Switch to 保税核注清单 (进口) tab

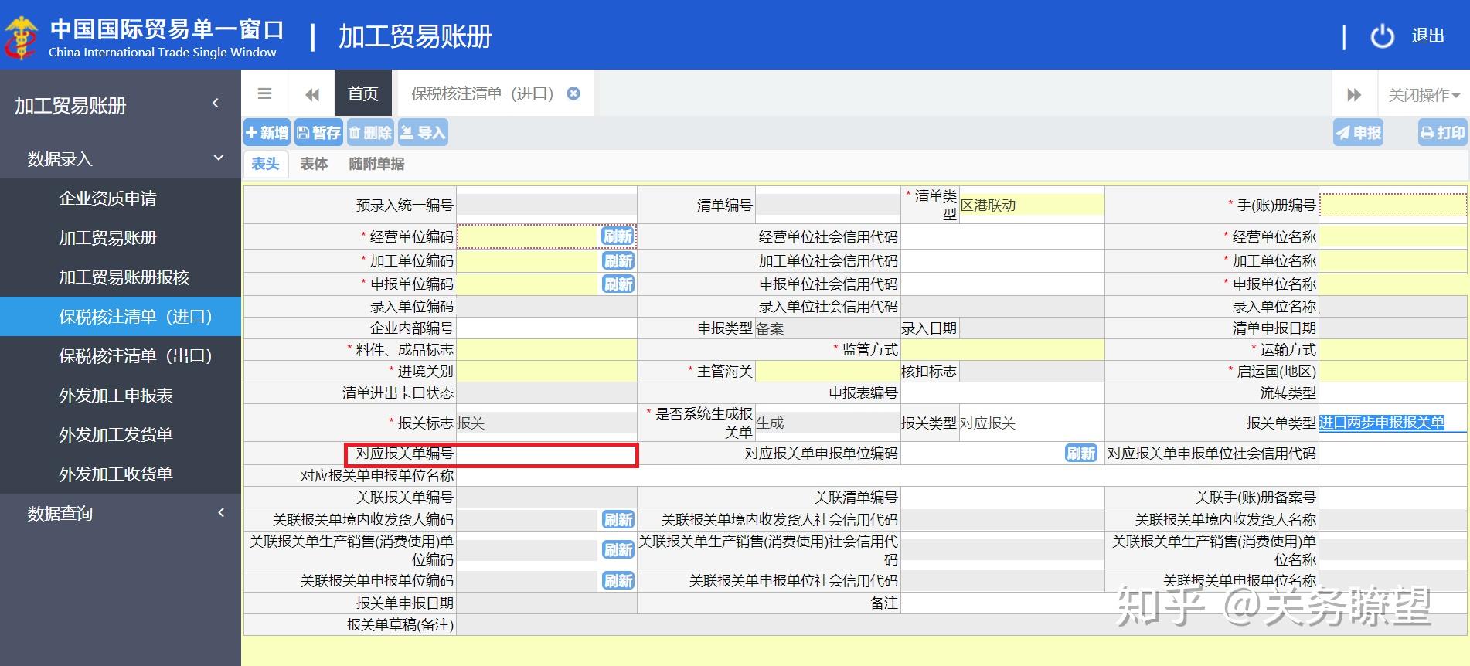pyautogui.click(x=482, y=93)
